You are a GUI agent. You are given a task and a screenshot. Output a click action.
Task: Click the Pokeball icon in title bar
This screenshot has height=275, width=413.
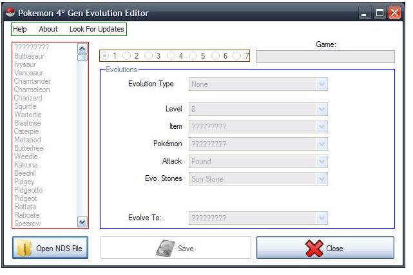10,12
